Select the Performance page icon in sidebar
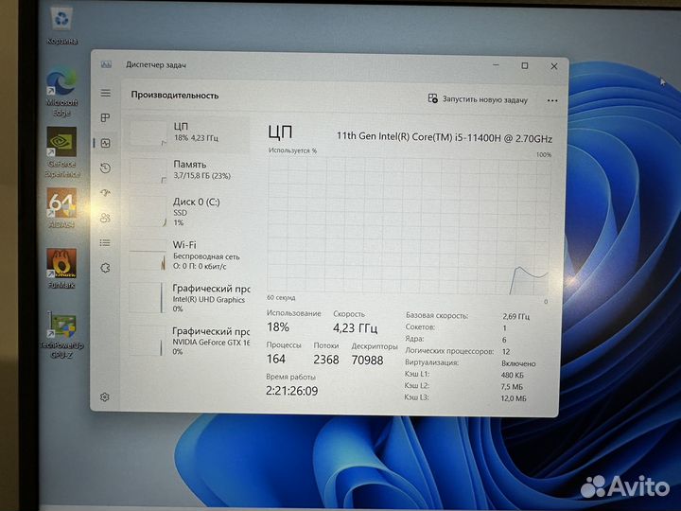This screenshot has width=681, height=511. 106,143
